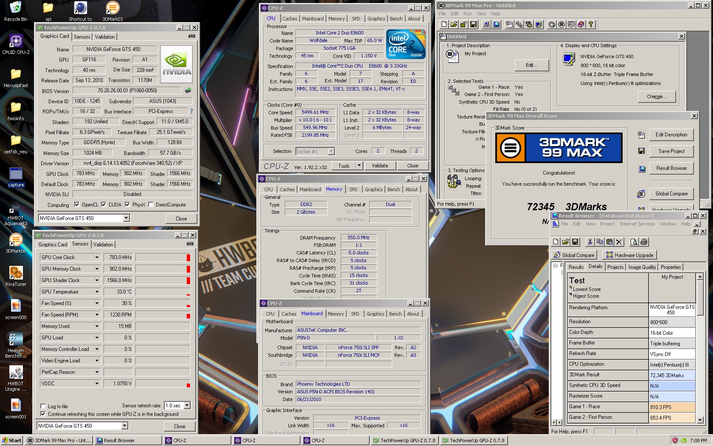Open GPU selection dropdown in GPU-Z Graphics Card window
This screenshot has width=713, height=446.
point(126,218)
